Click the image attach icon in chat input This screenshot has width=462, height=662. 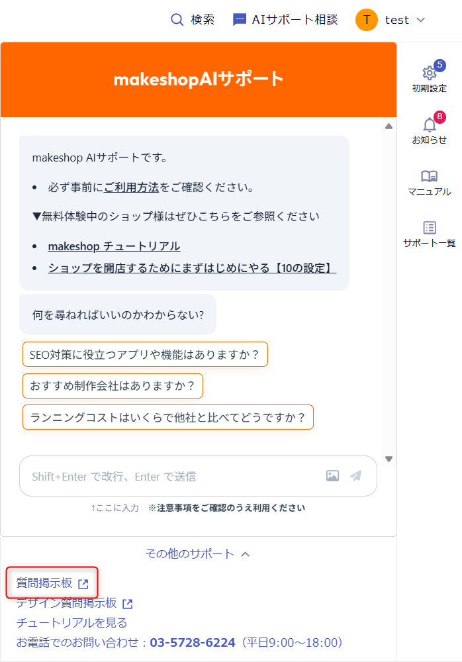332,476
